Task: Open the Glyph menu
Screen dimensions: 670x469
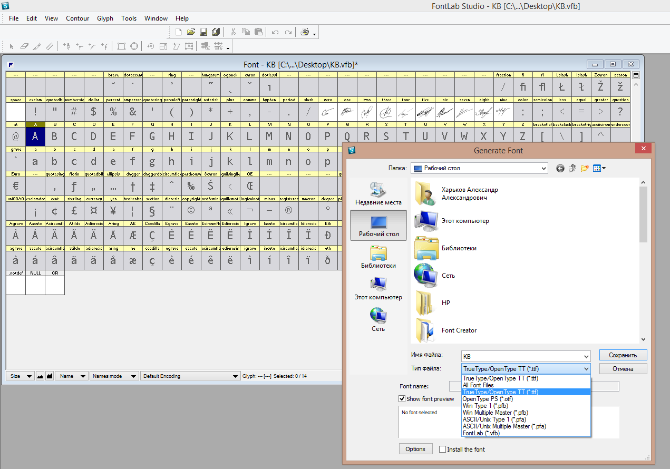Action: (105, 18)
